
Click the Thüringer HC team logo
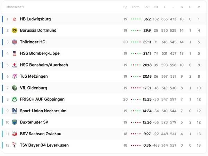pos(15,42)
